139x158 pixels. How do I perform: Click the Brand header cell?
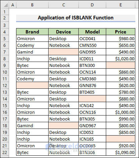pos(32,32)
